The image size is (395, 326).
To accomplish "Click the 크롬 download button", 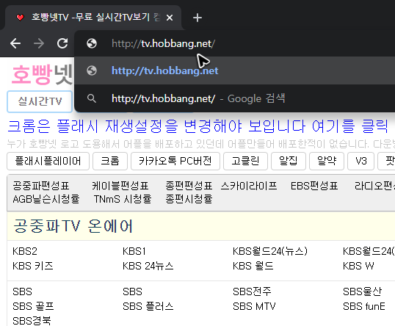I will pos(110,161).
